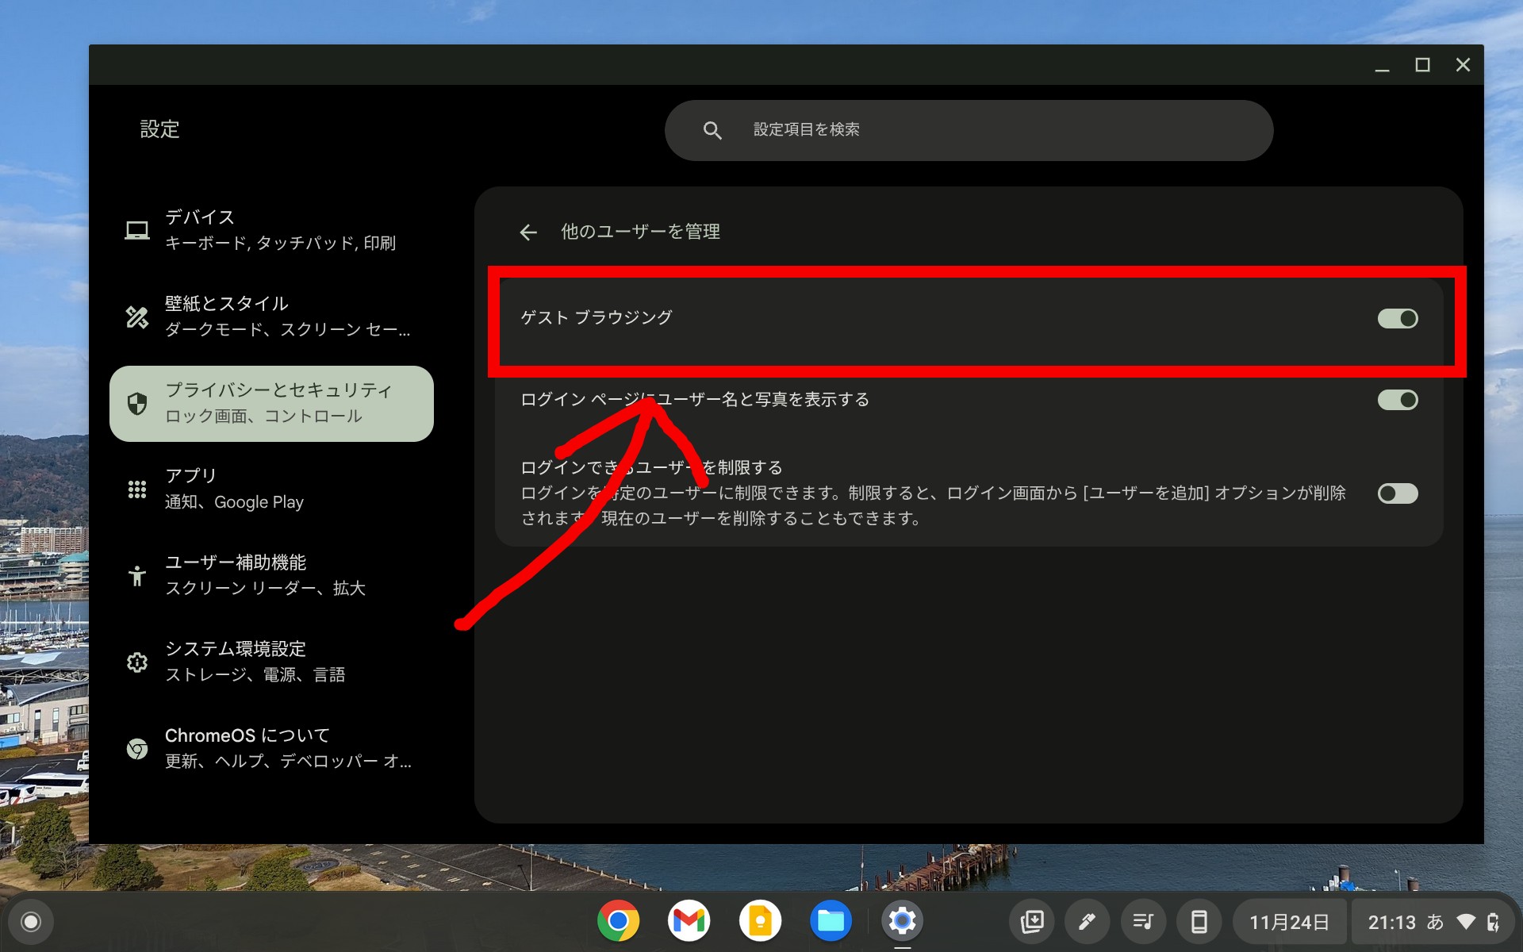Click the 11月24日 date in the tray

tap(1289, 921)
